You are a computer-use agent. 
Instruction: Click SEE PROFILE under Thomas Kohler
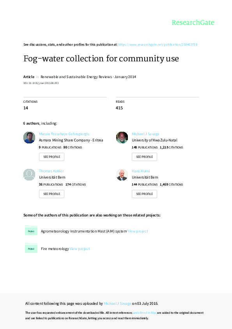(x=51, y=194)
